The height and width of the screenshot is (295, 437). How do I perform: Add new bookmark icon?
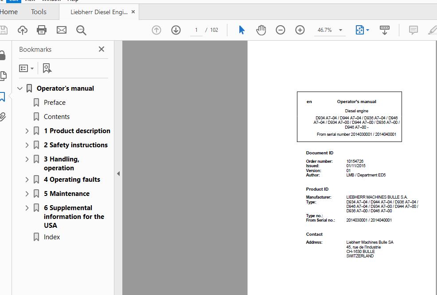[47, 68]
